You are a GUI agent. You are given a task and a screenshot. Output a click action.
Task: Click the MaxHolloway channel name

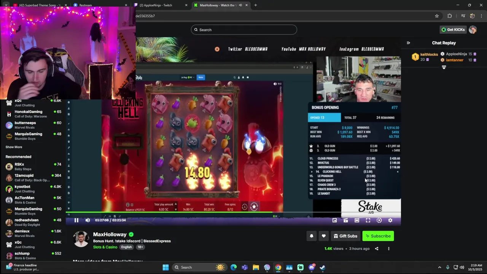pyautogui.click(x=110, y=234)
